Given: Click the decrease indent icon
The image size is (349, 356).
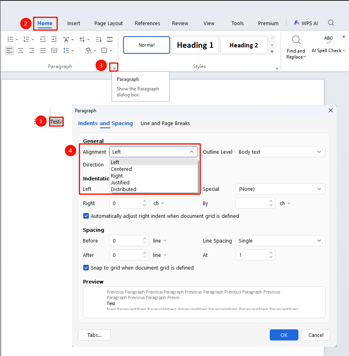Looking at the screenshot, I should point(43,39).
